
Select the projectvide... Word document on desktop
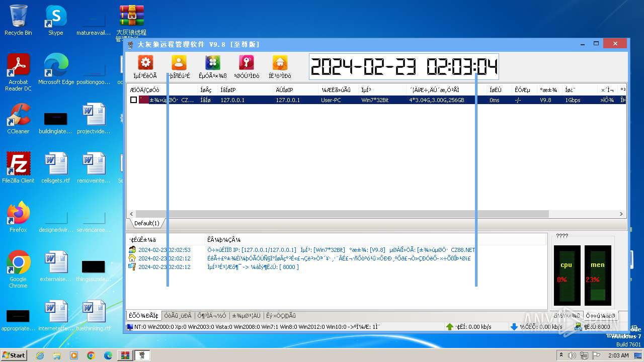pos(94,119)
